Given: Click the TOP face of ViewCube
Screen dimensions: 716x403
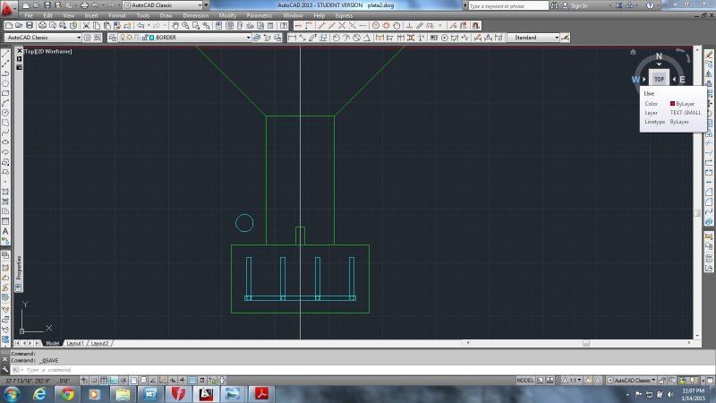Looking at the screenshot, I should click(659, 79).
